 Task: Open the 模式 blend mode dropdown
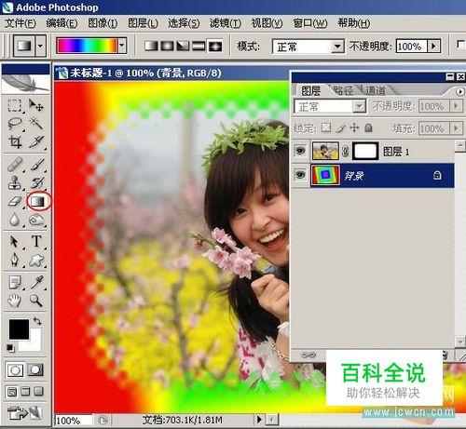[x=308, y=47]
